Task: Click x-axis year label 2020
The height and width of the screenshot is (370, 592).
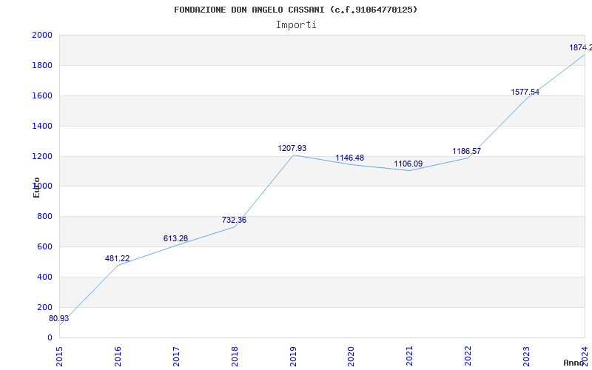Action: [351, 356]
